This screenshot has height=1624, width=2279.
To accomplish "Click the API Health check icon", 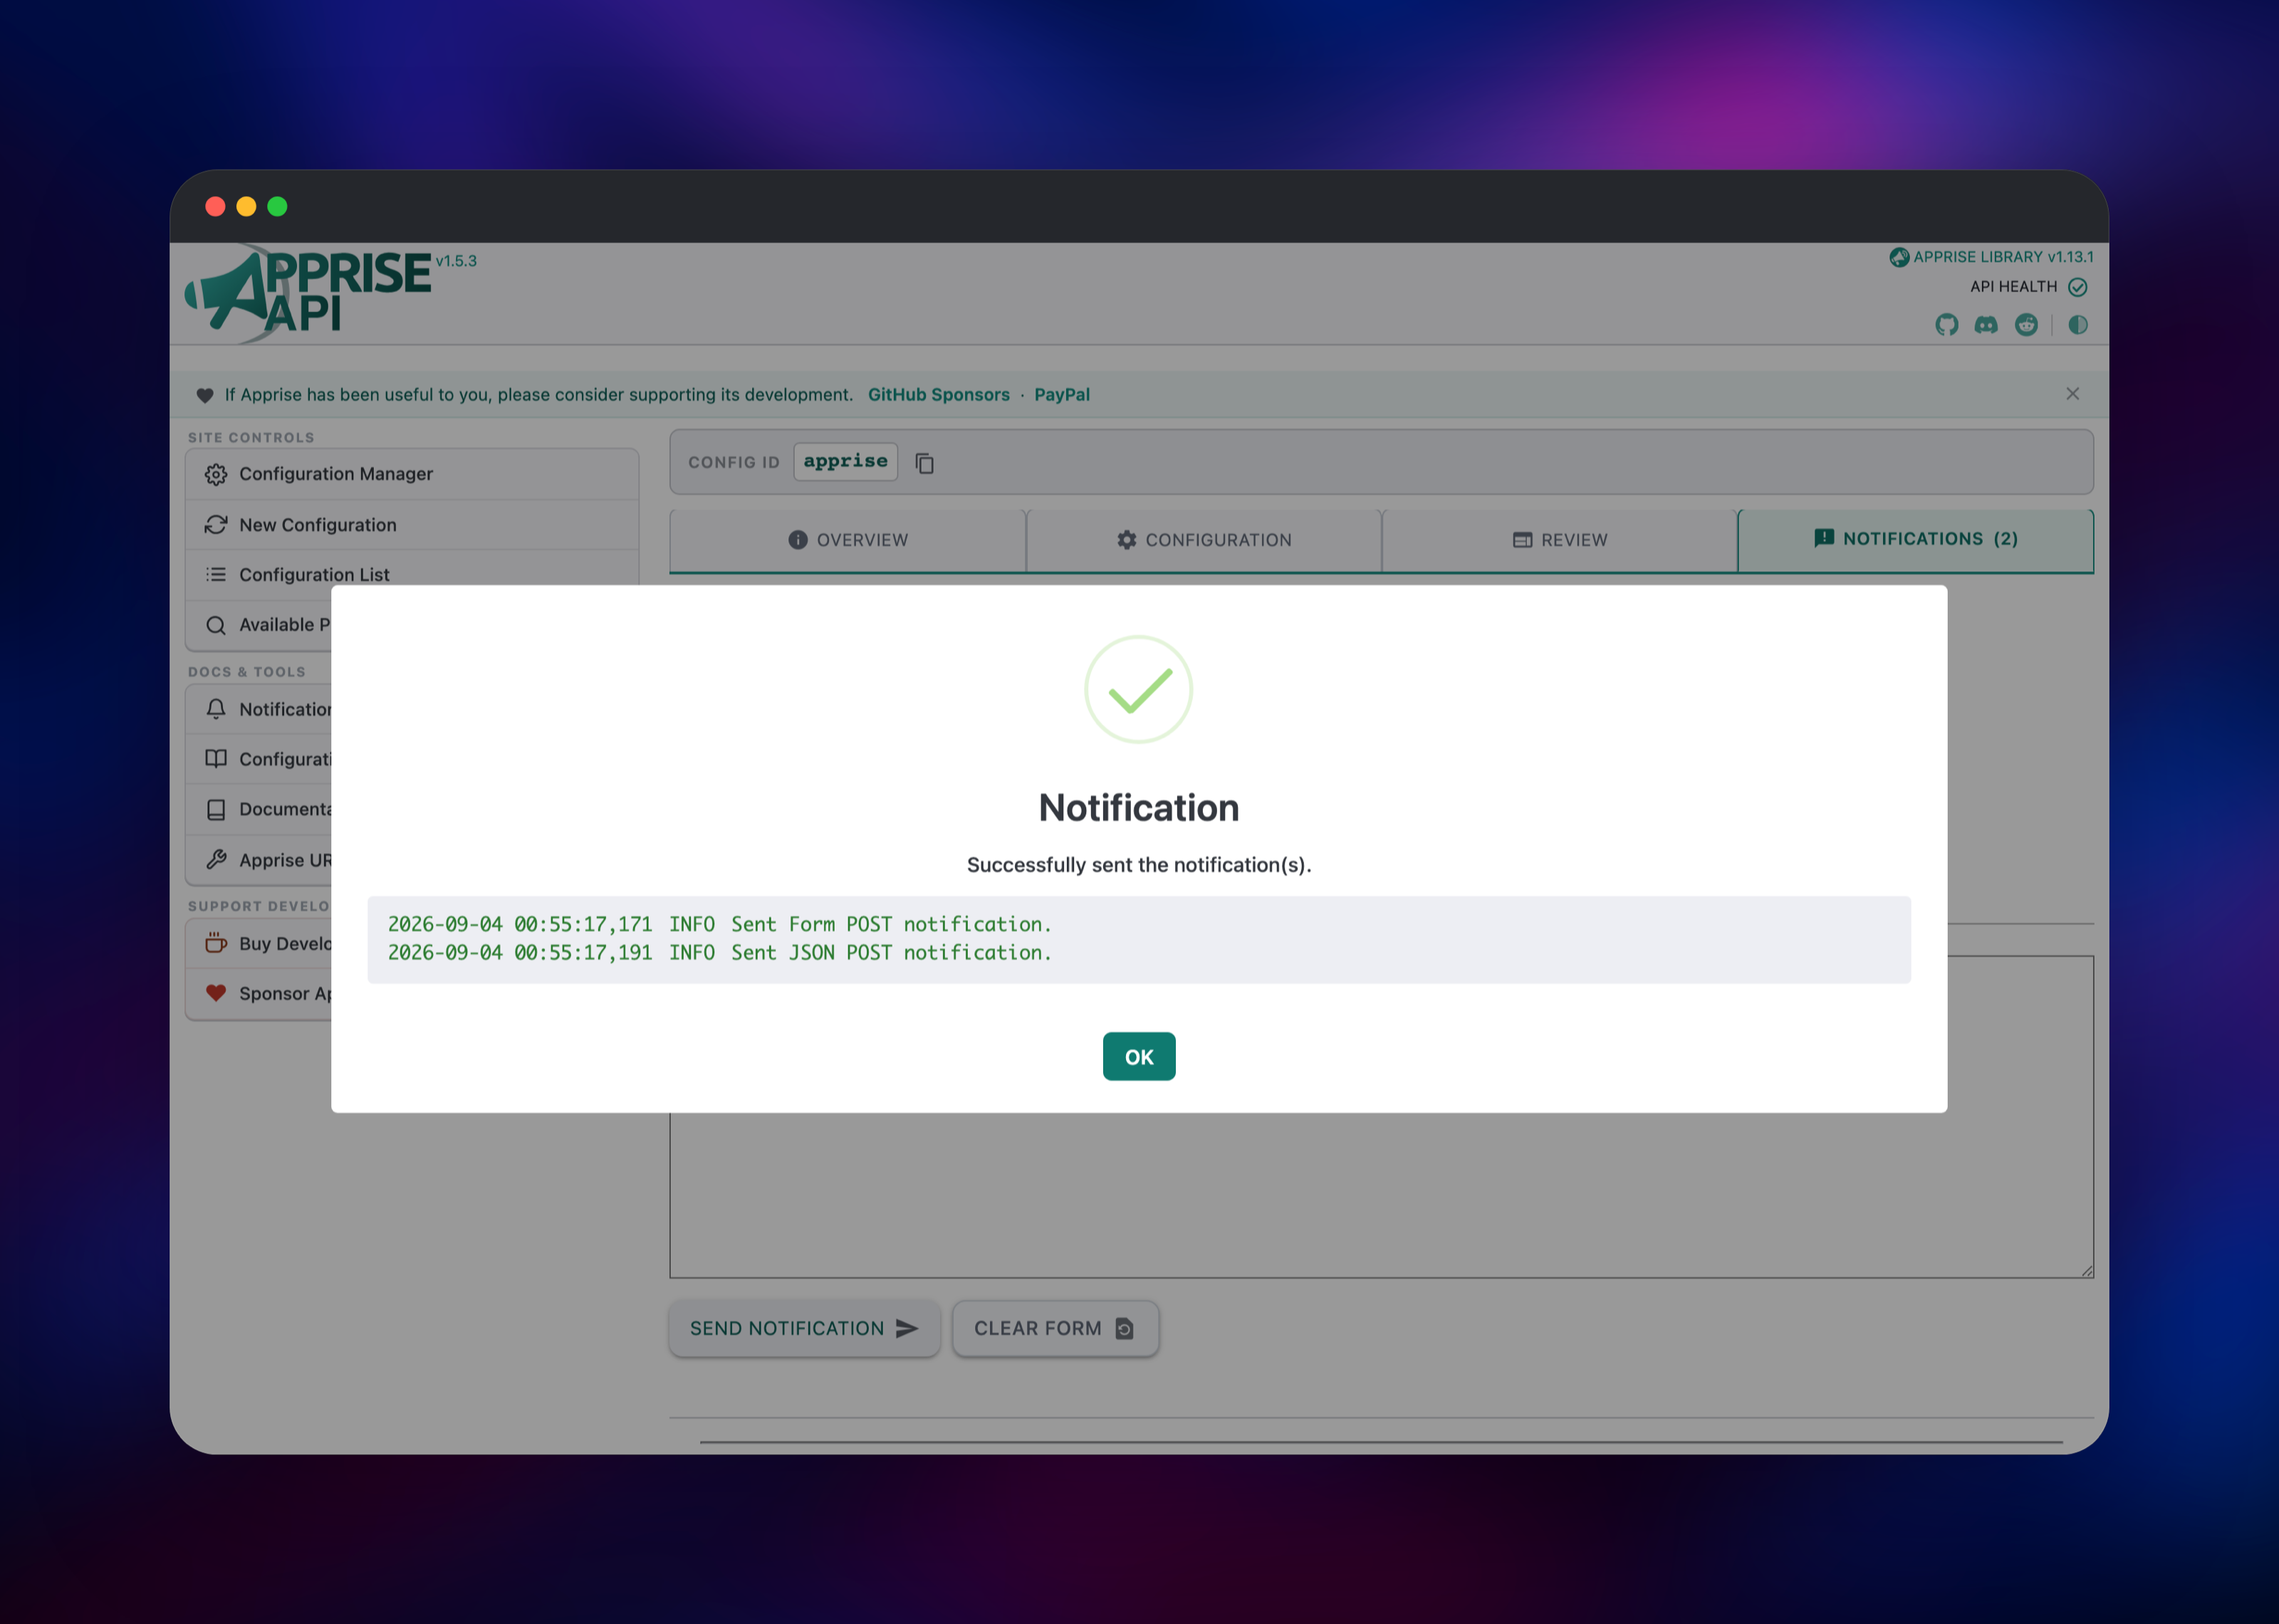I will coord(2077,287).
